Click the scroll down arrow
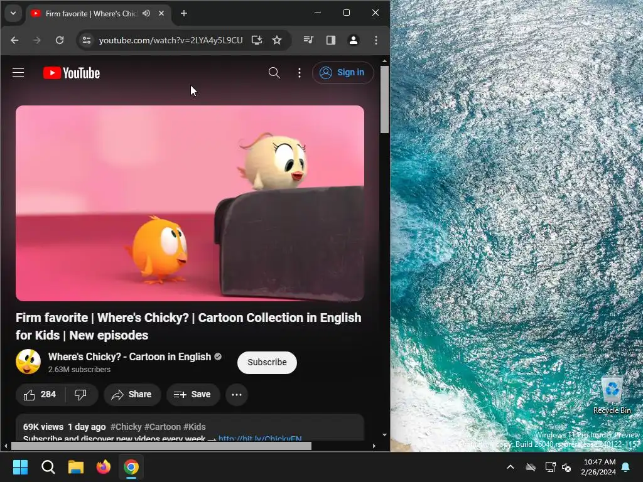This screenshot has height=482, width=643. [x=384, y=435]
